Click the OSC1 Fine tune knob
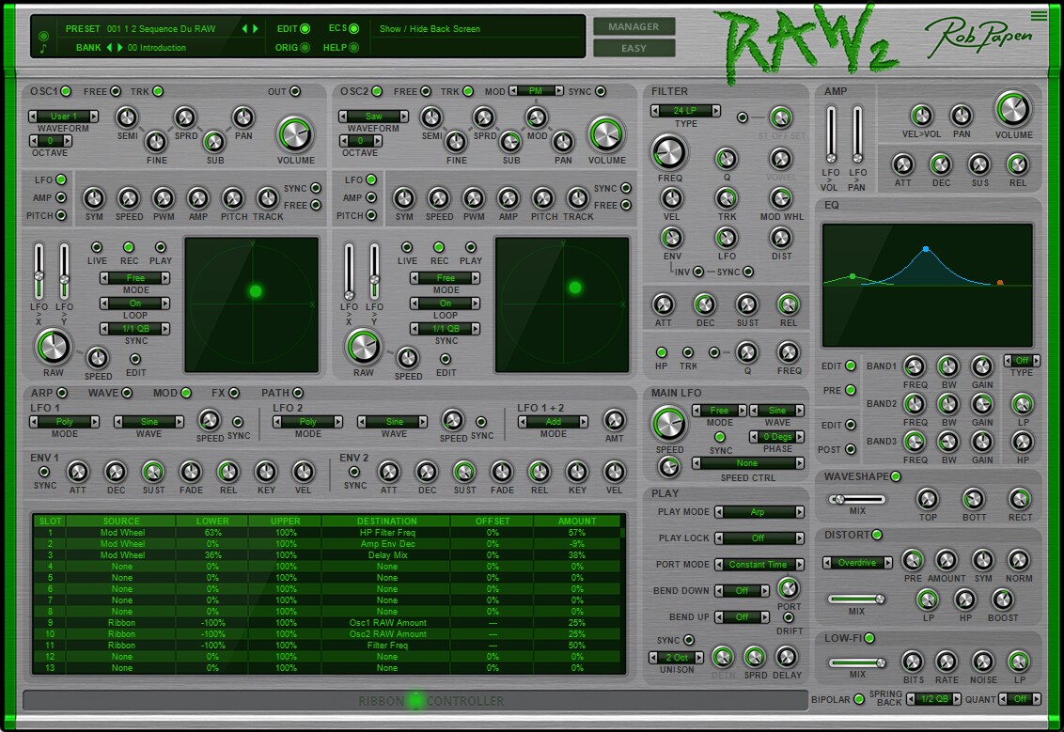Screen dimensions: 1064x732 coord(156,142)
